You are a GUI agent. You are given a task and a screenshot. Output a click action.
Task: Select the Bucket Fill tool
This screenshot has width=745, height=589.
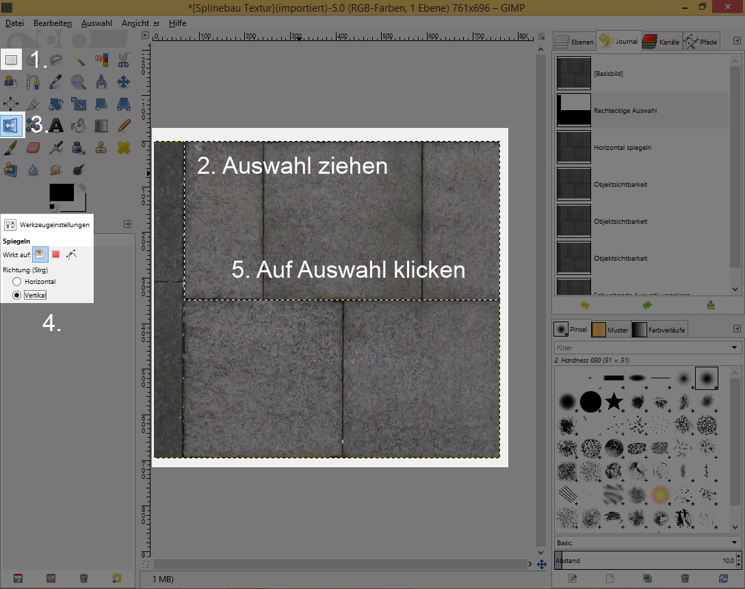(x=79, y=125)
